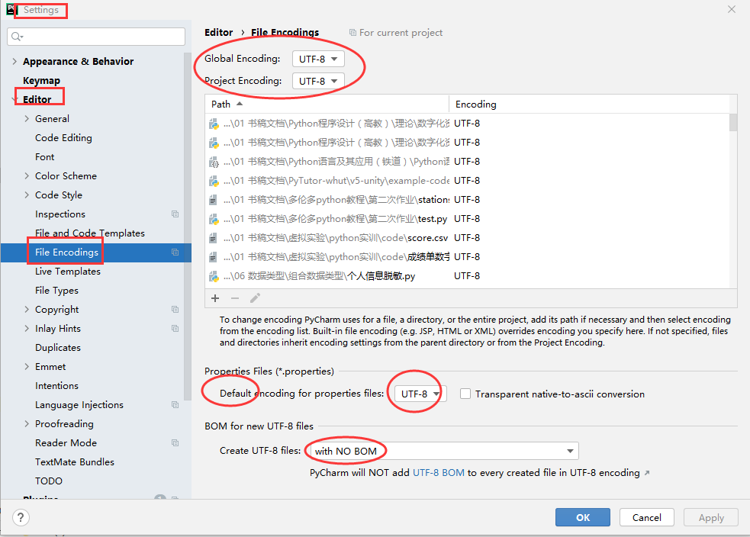This screenshot has height=537, width=750.
Task: Open default properties files encoding dropdown
Action: pyautogui.click(x=420, y=394)
